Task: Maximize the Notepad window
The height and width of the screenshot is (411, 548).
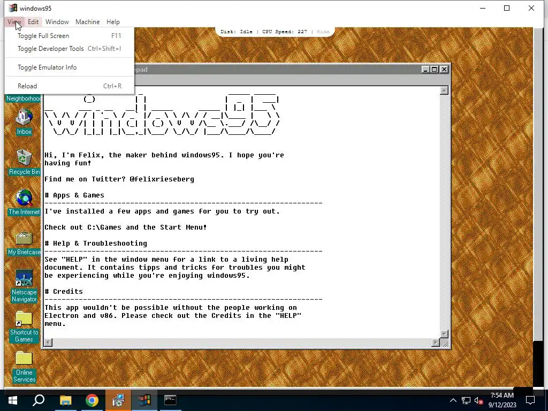Action: (x=434, y=70)
